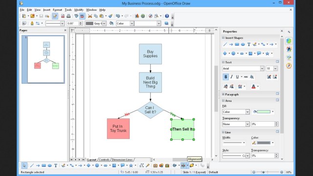313x176 pixels.
Task: Click the Stars shape tool in the bottom toolbar
Action: tap(131, 165)
